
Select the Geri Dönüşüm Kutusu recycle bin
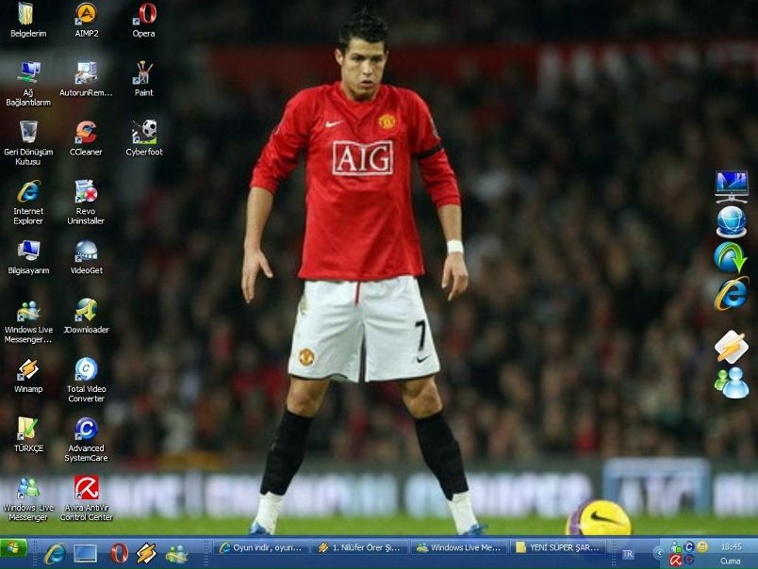(28, 133)
